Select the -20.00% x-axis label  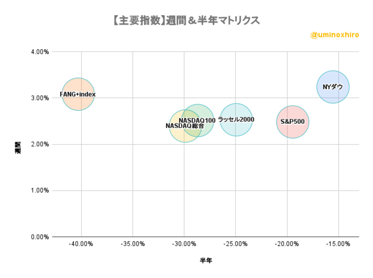tap(287, 244)
